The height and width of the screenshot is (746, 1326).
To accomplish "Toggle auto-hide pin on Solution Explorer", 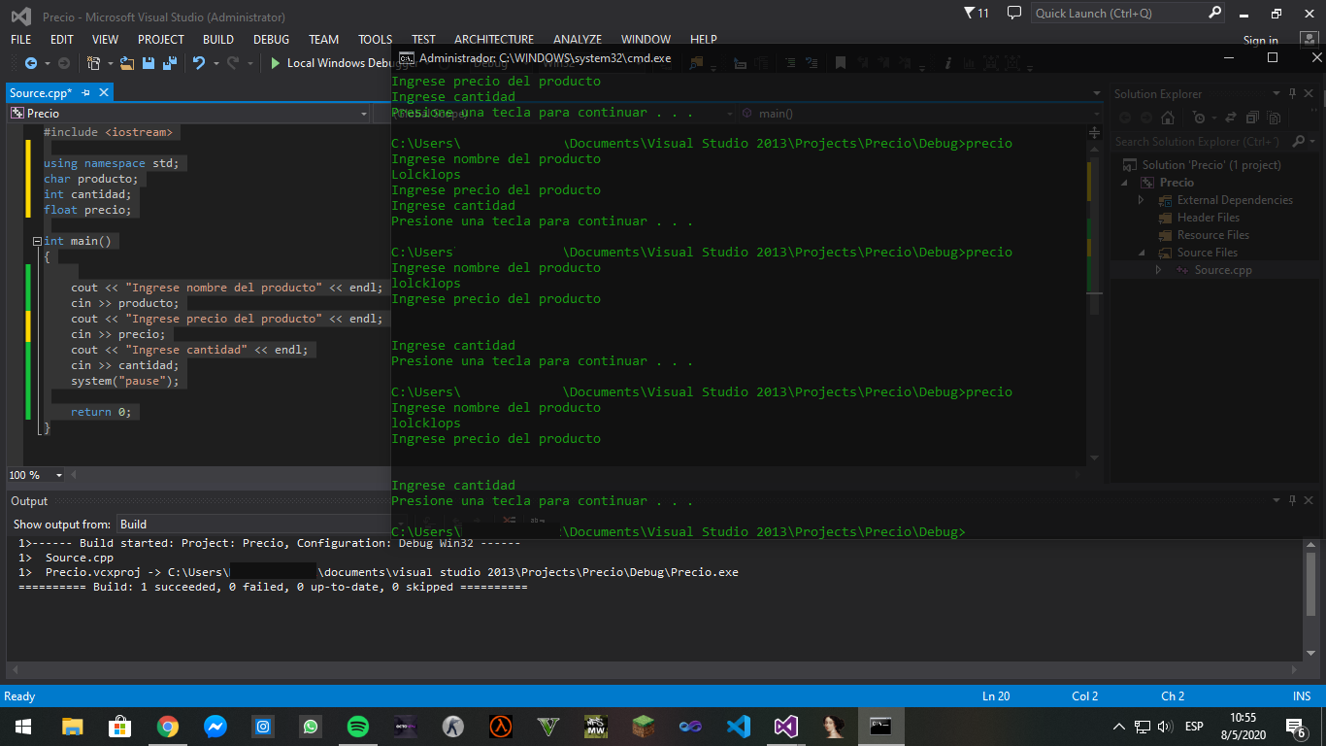I will pyautogui.click(x=1292, y=93).
